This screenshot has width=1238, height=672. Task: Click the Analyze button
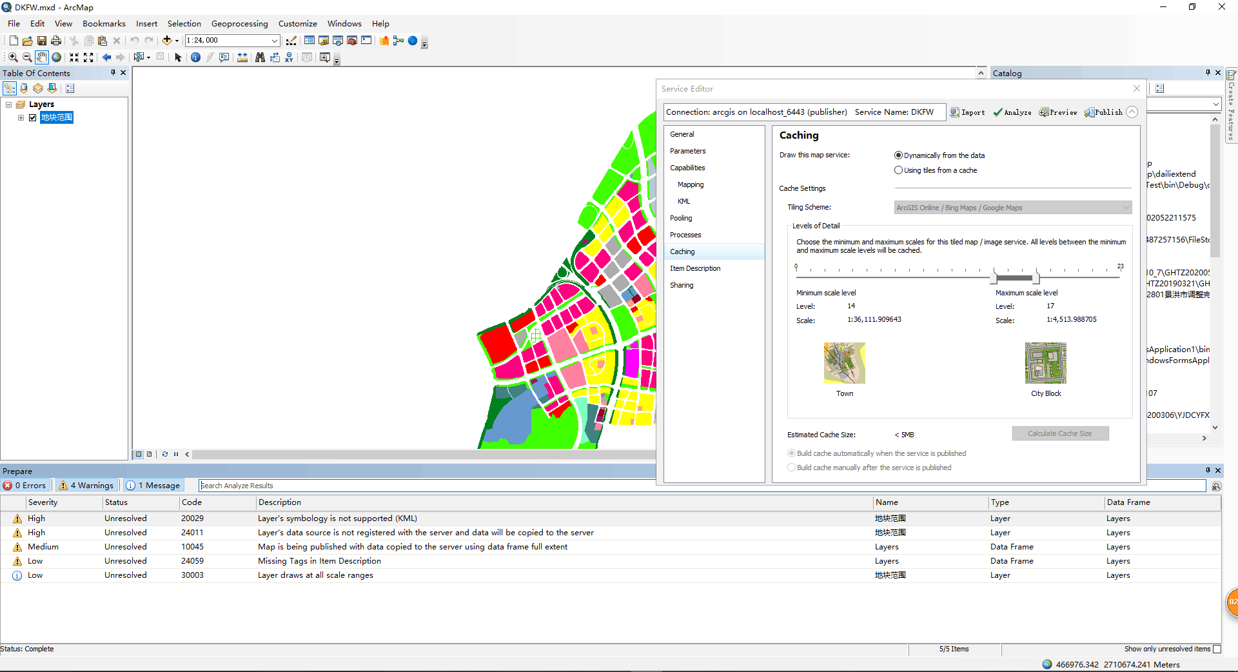tap(1012, 112)
